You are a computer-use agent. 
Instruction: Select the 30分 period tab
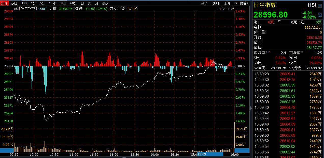coord(63,3)
